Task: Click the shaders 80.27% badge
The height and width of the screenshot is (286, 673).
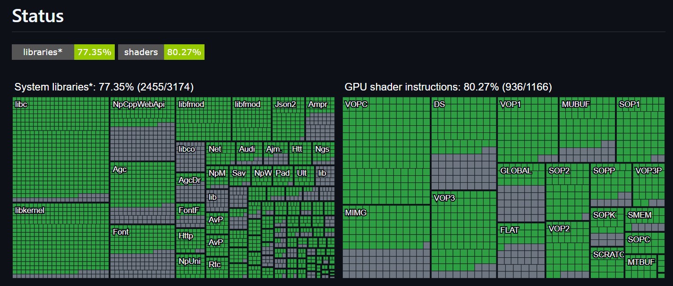Action: point(161,52)
